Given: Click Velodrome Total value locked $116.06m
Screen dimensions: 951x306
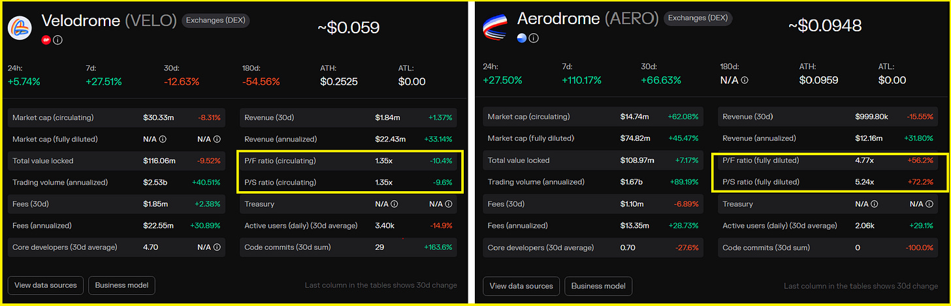Looking at the screenshot, I should pos(160,161).
